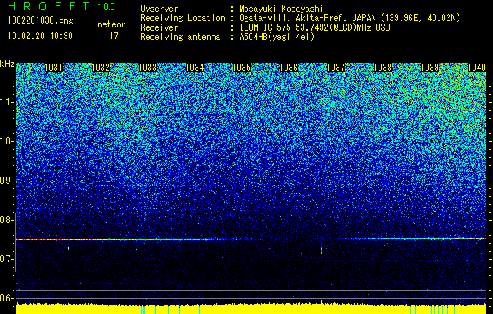493x314 pixels.
Task: Click the meteor echo below the 1037 marker
Action: [321, 250]
